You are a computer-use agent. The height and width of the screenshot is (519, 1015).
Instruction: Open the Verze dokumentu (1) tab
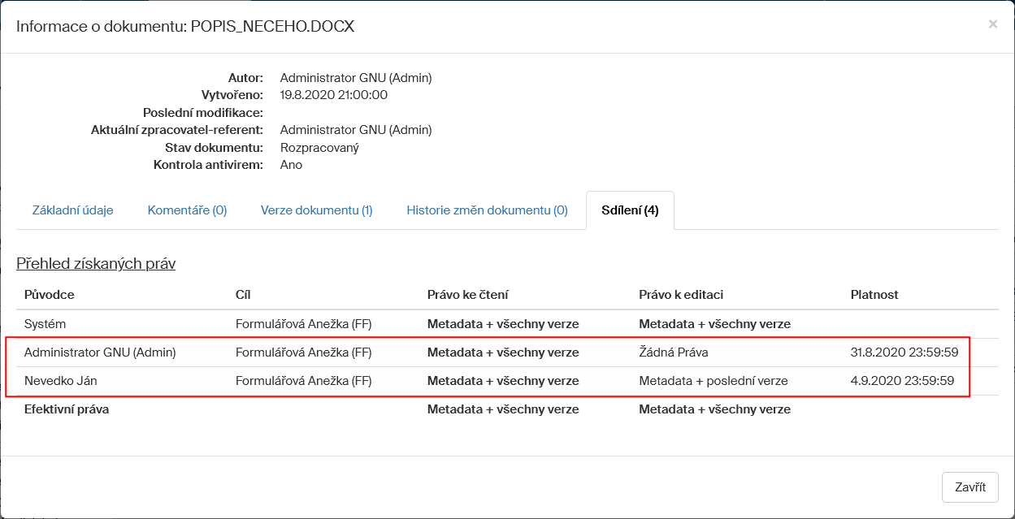coord(316,210)
